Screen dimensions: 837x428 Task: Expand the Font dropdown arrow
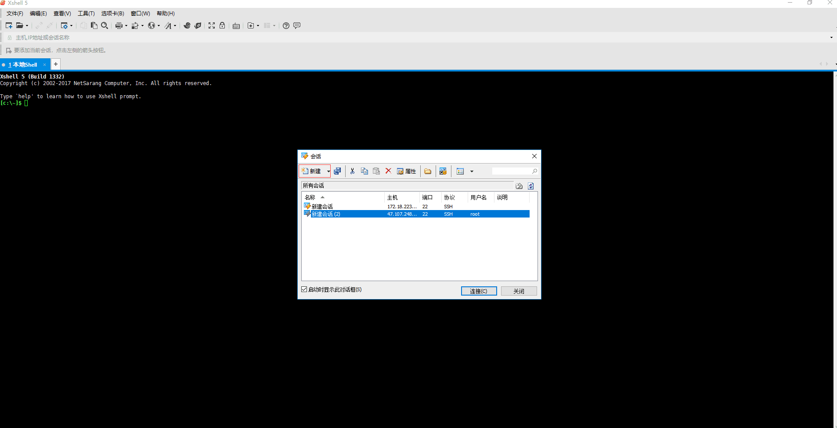(x=175, y=26)
